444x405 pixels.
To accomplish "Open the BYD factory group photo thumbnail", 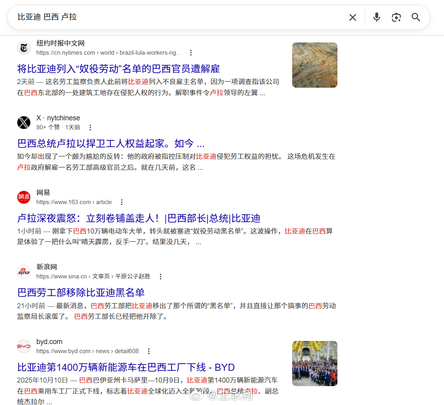I will coord(315,363).
